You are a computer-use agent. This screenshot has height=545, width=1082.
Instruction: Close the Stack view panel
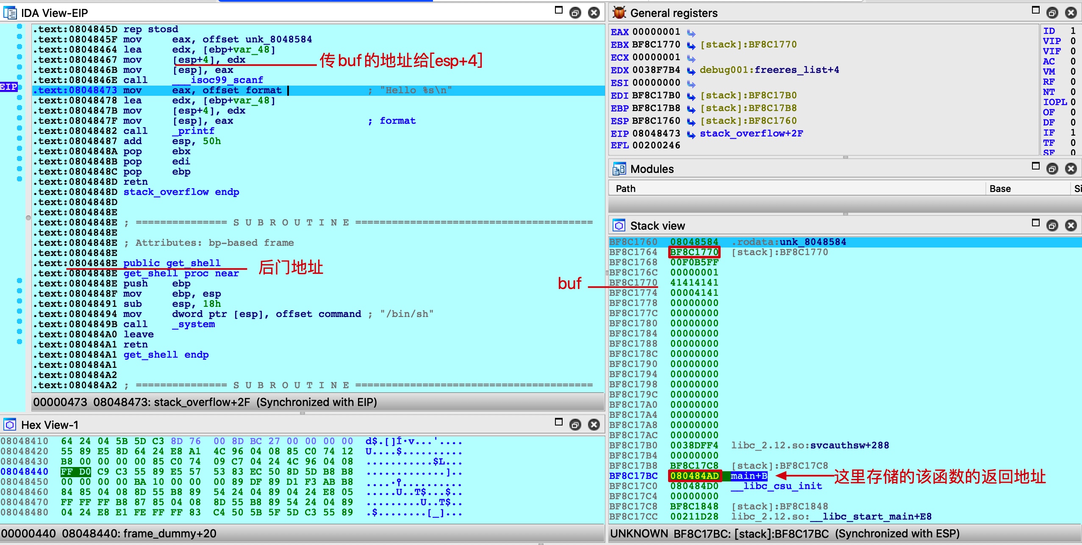click(1071, 226)
